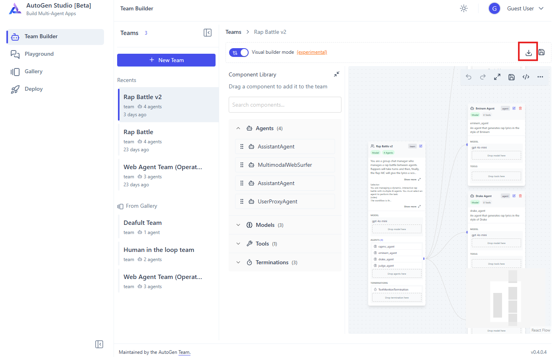This screenshot has height=357, width=559.
Task: Click eminem_agent in team agents list
Action: [x=387, y=253]
